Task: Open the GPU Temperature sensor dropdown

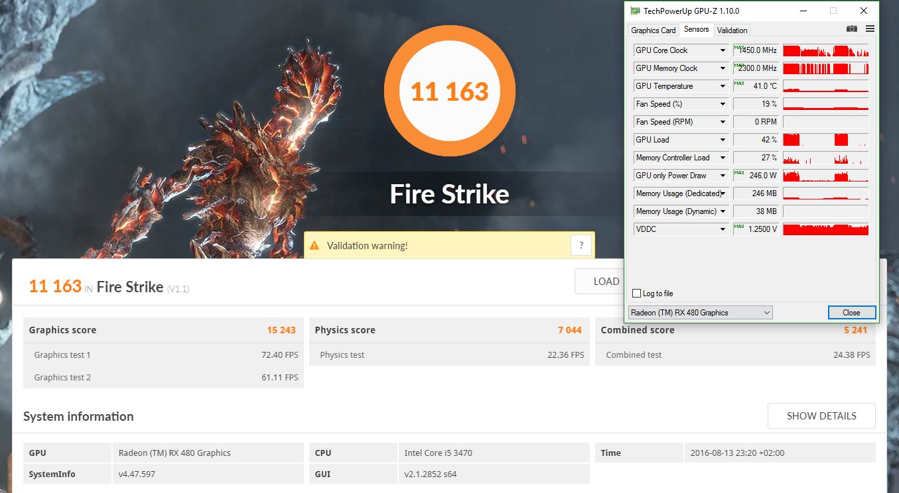Action: pyautogui.click(x=723, y=86)
